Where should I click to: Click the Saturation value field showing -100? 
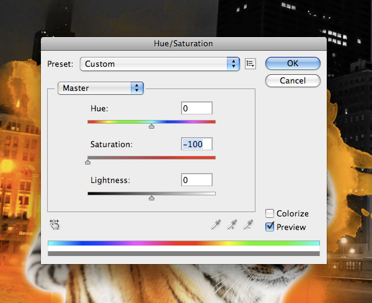197,144
